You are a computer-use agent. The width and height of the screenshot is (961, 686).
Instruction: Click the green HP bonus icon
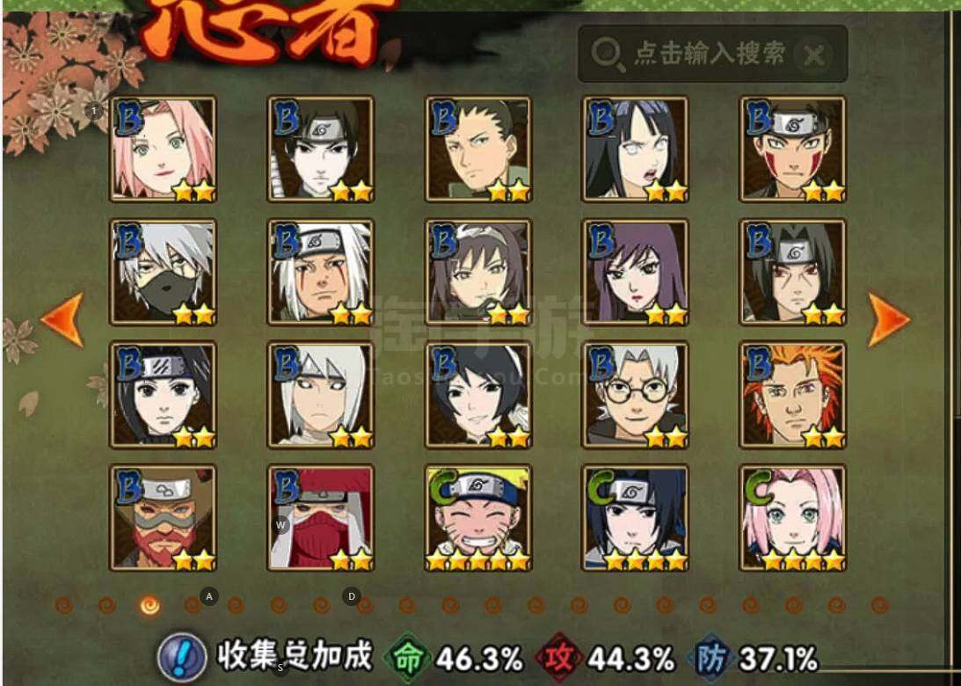tap(408, 659)
